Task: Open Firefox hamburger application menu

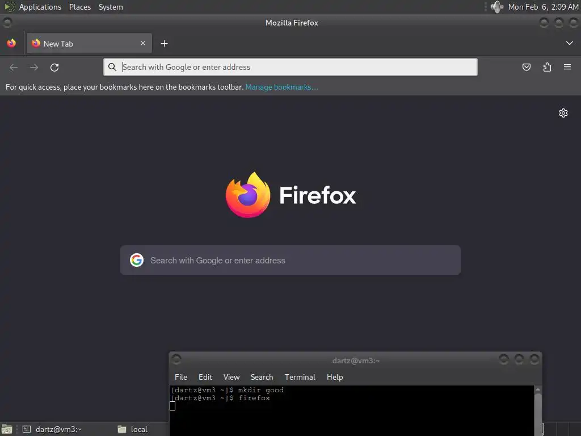Action: click(x=567, y=67)
